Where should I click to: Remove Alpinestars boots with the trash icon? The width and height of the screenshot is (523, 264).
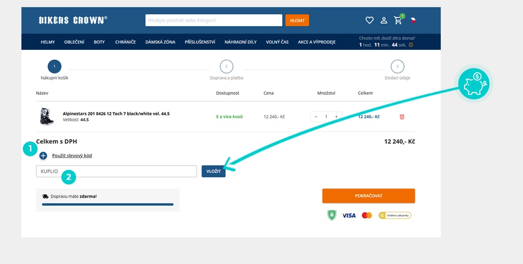point(402,117)
